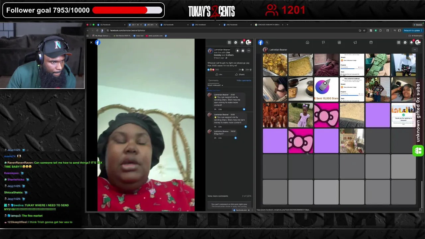Open Messenger in the left pane header
The image size is (425, 239).
click(x=236, y=42)
